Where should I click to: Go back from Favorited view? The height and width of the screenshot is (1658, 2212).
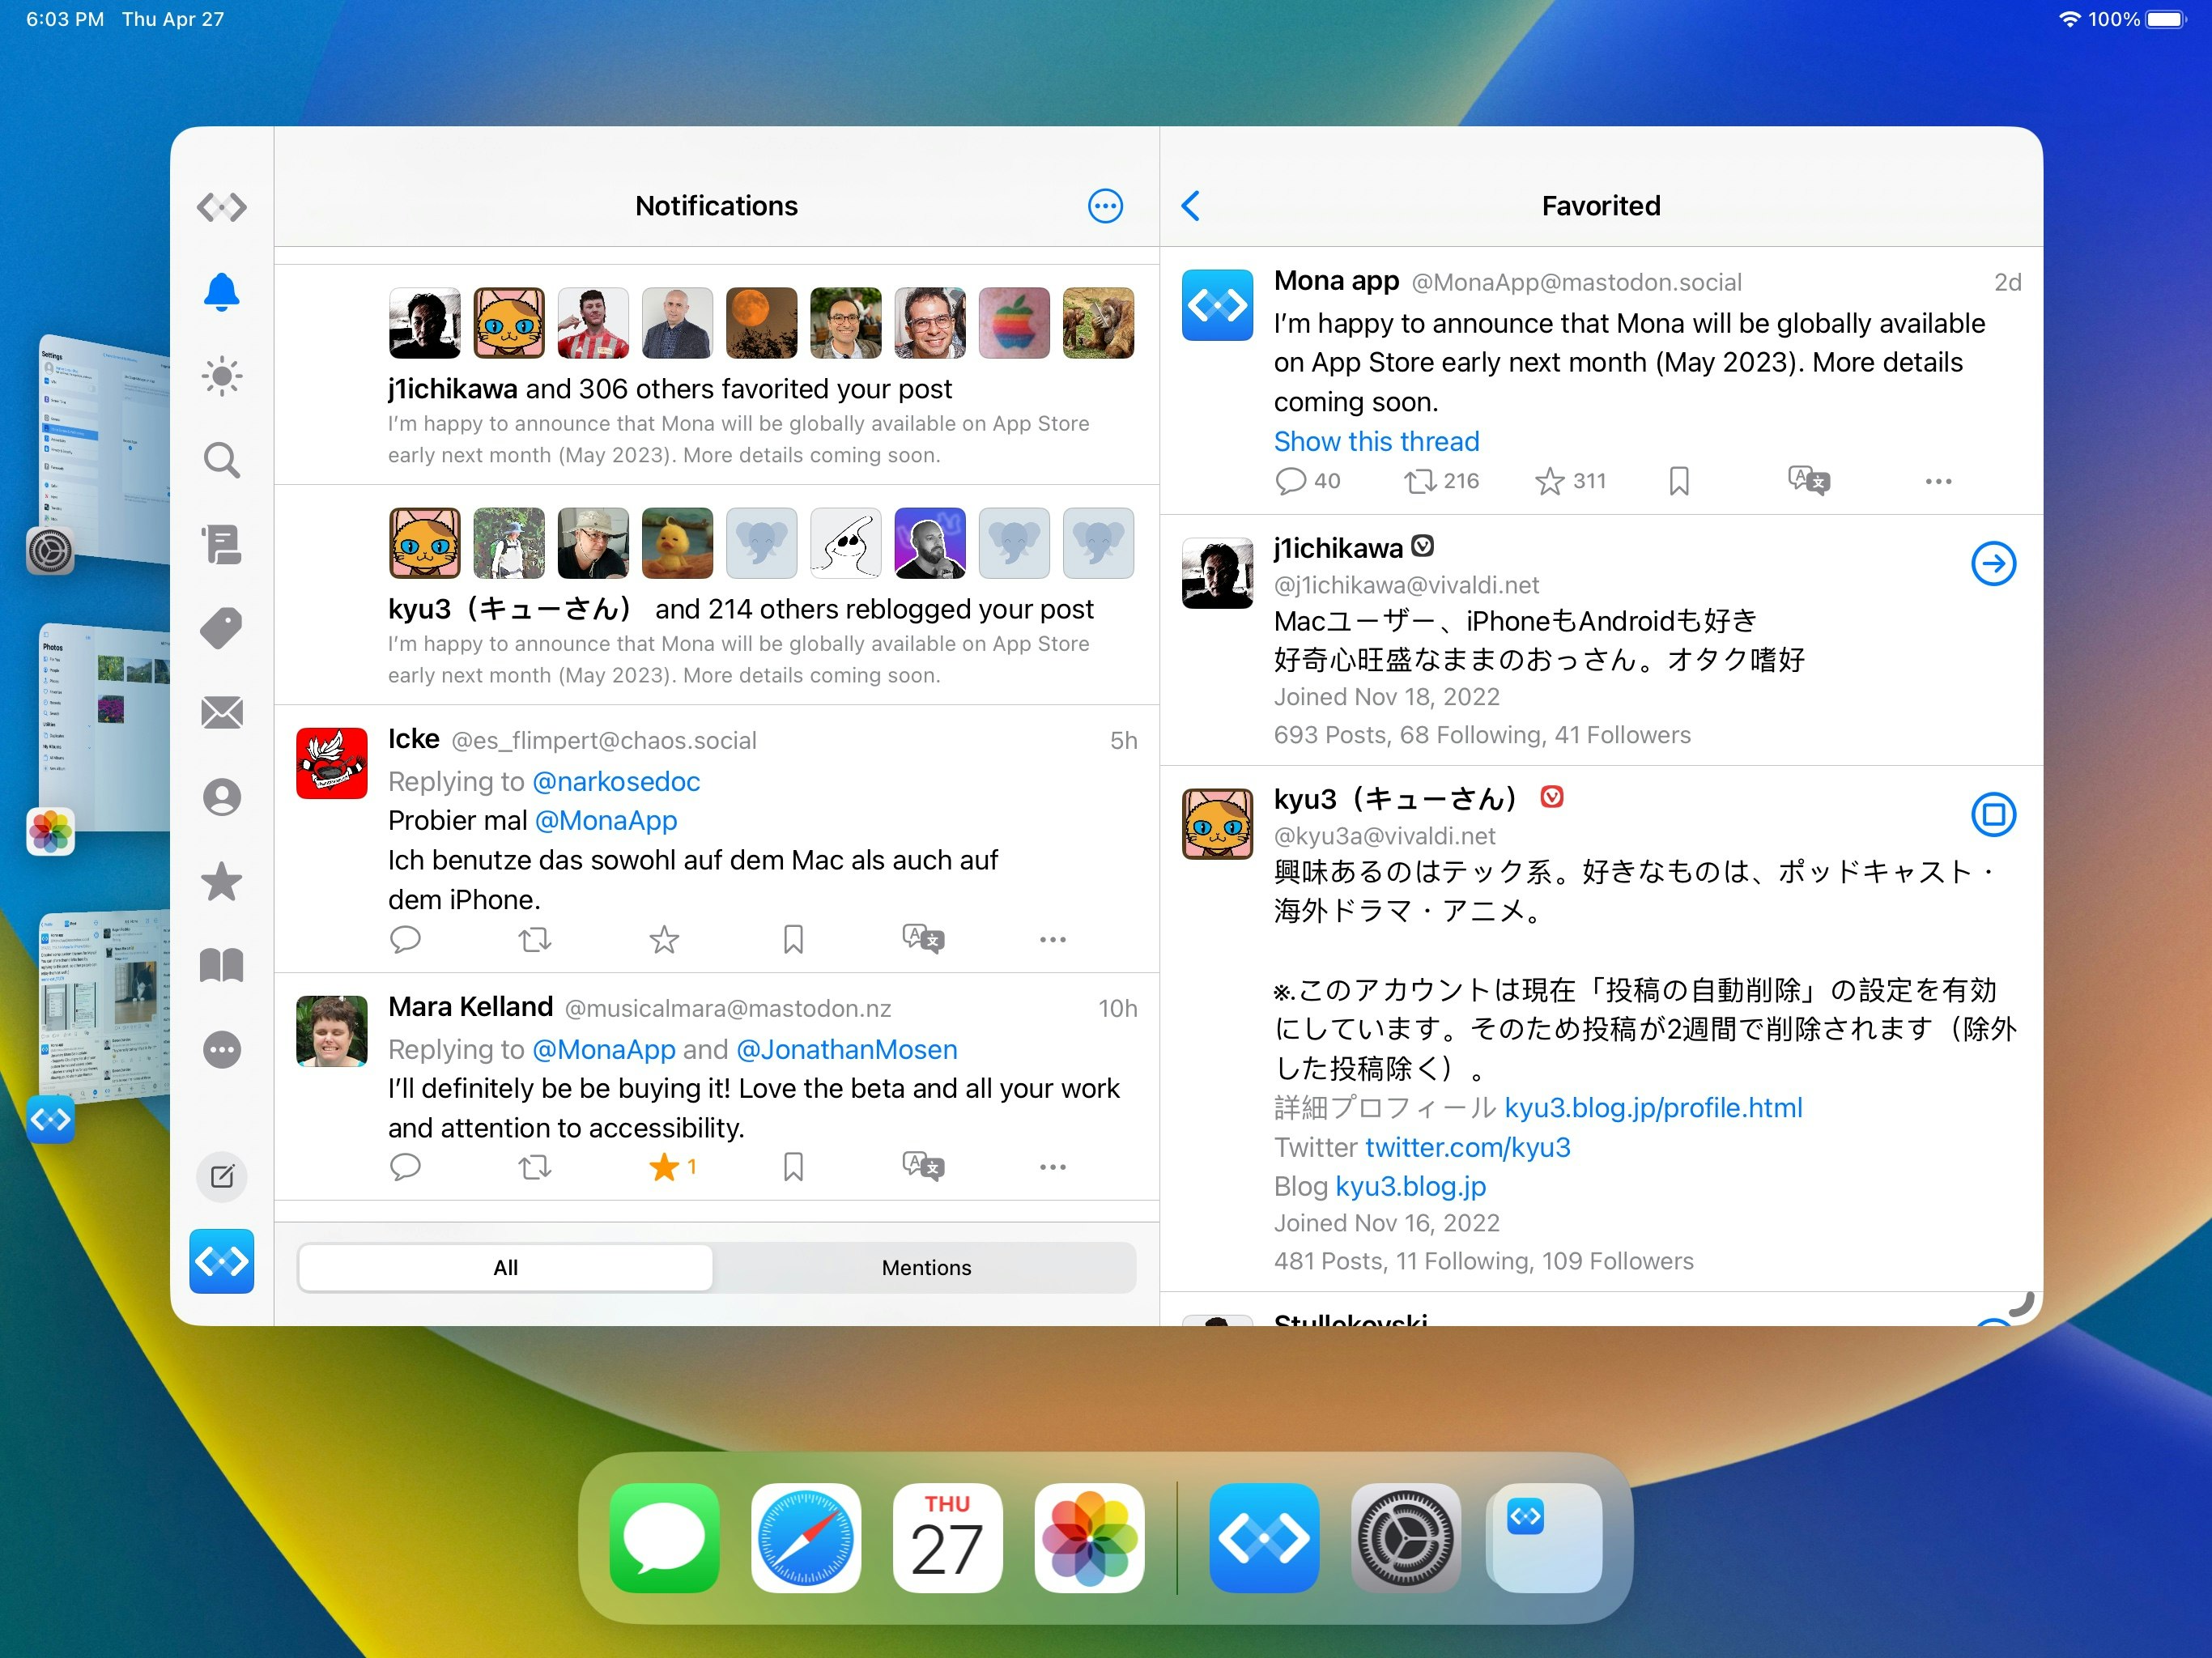[x=1190, y=206]
